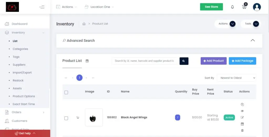Edit Black Angel Wings pencil icon
Screen dimensions: 269x137
coord(242,118)
